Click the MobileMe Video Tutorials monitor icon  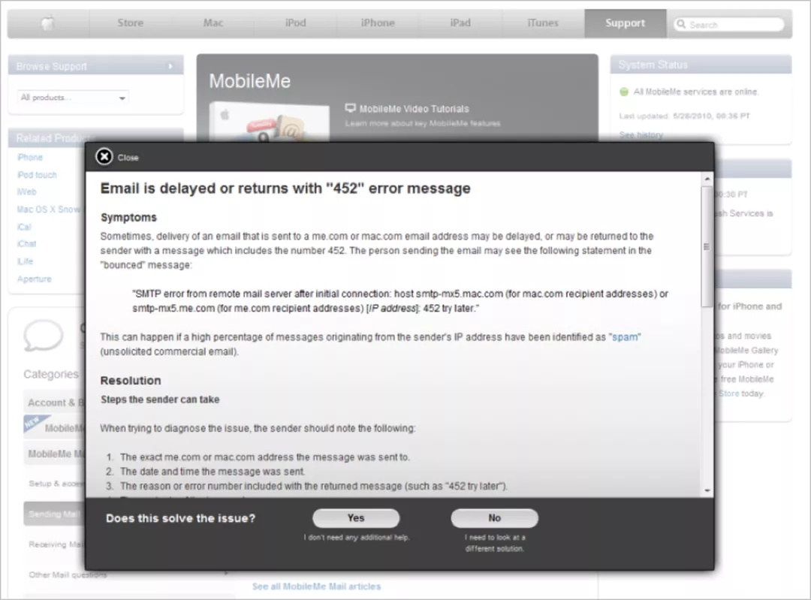click(x=350, y=108)
